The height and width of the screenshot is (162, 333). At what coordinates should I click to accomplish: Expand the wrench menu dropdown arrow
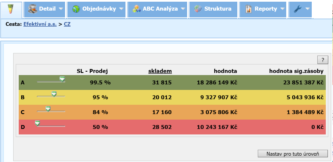coord(307,9)
